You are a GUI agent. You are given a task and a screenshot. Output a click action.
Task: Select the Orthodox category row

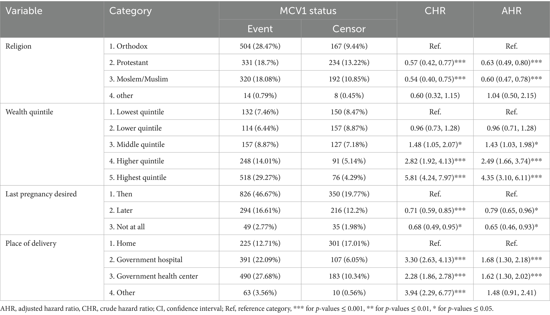128,46
